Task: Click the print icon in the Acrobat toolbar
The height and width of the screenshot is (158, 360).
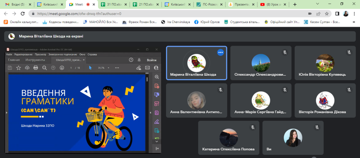Action: click(35, 68)
